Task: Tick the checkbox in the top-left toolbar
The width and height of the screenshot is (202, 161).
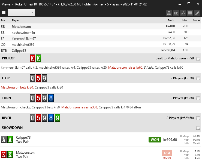Action: (x=4, y=13)
